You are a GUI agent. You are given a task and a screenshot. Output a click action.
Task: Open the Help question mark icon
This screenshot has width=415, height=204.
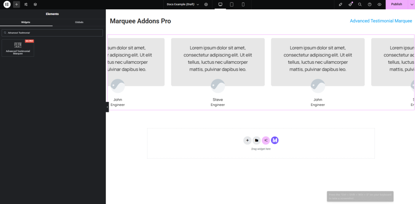point(370,4)
